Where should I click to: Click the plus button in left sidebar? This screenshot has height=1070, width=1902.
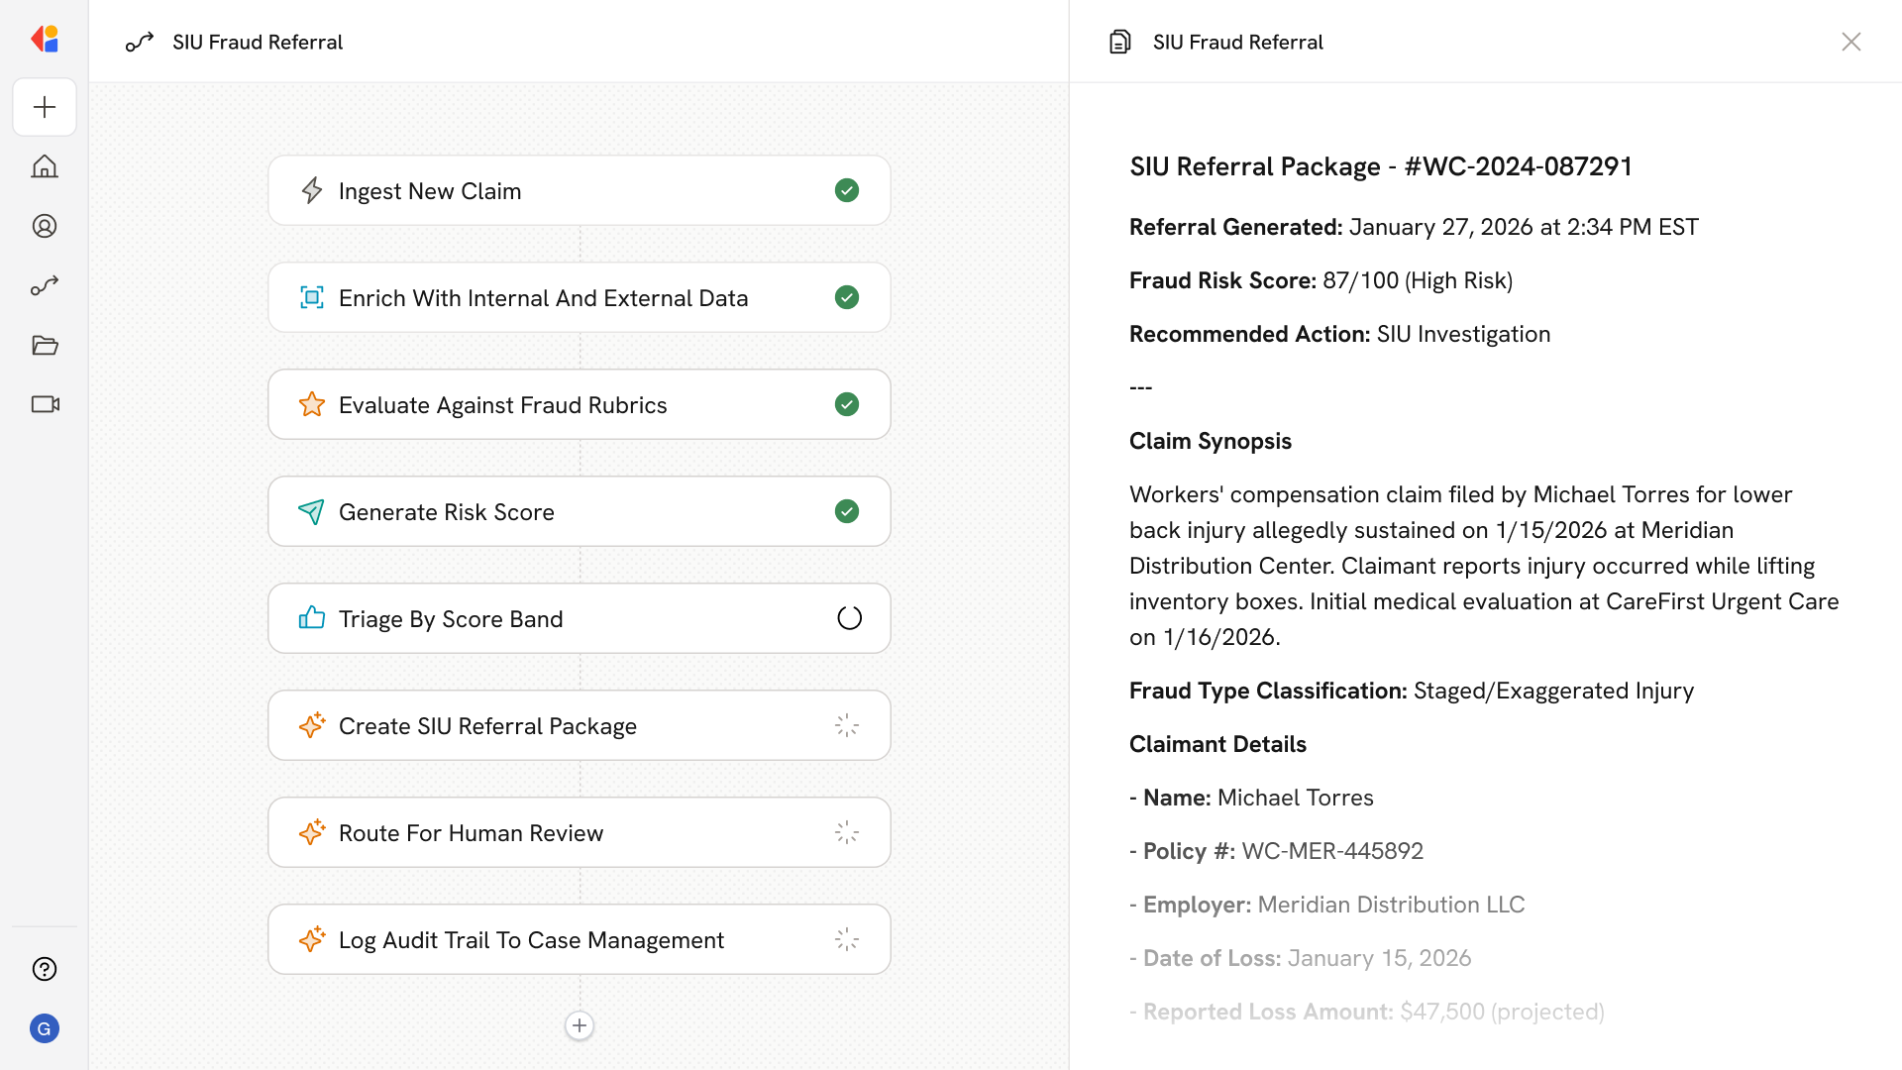click(45, 107)
